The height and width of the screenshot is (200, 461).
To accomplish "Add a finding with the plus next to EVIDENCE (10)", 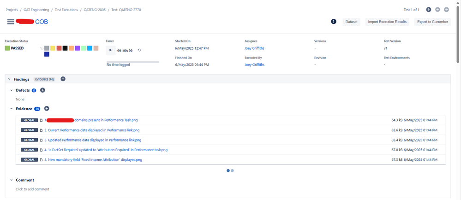I will (63, 79).
